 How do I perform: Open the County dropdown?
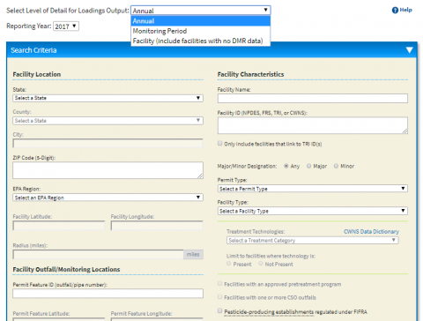(108, 121)
